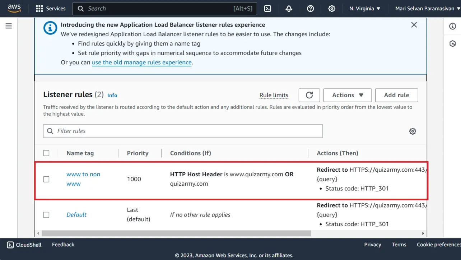Click priority value 1000
This screenshot has width=461, height=260.
tap(134, 179)
